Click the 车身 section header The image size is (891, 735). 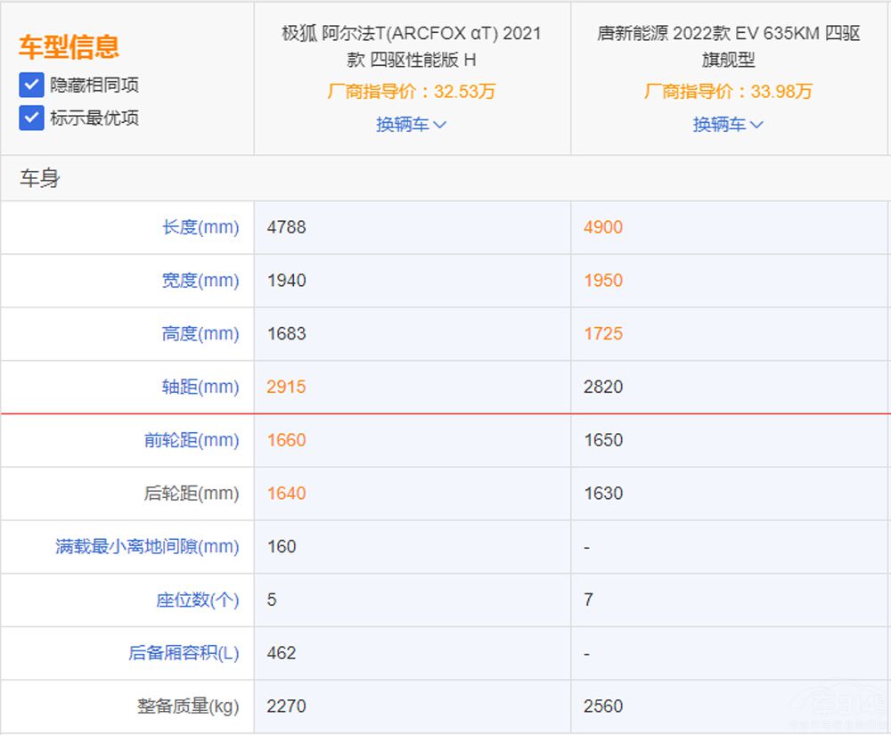[40, 178]
